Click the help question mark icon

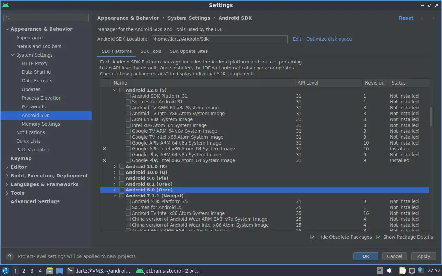(10, 256)
